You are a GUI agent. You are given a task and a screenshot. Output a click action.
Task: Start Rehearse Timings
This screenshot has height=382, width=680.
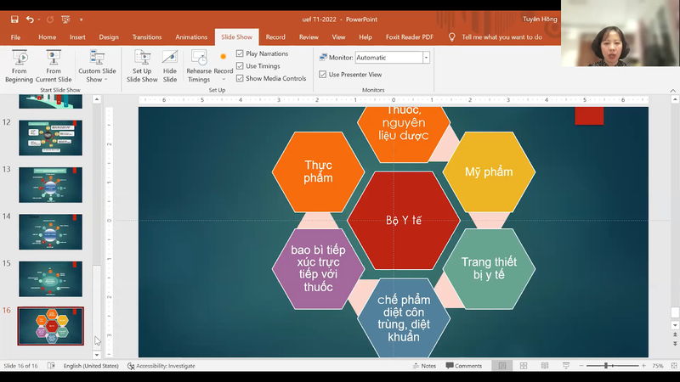(x=199, y=65)
